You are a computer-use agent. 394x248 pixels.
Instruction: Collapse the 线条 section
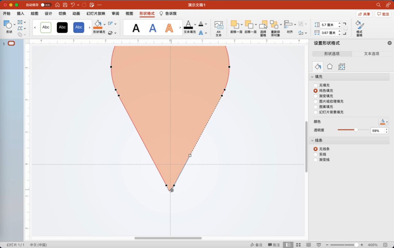click(312, 140)
